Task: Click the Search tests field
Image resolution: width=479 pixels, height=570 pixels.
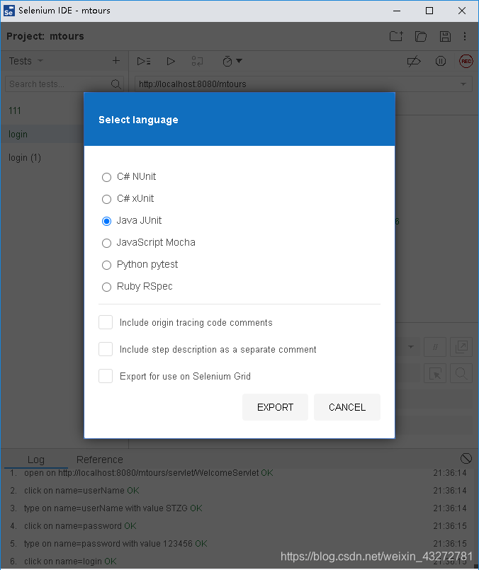Action: (x=64, y=84)
